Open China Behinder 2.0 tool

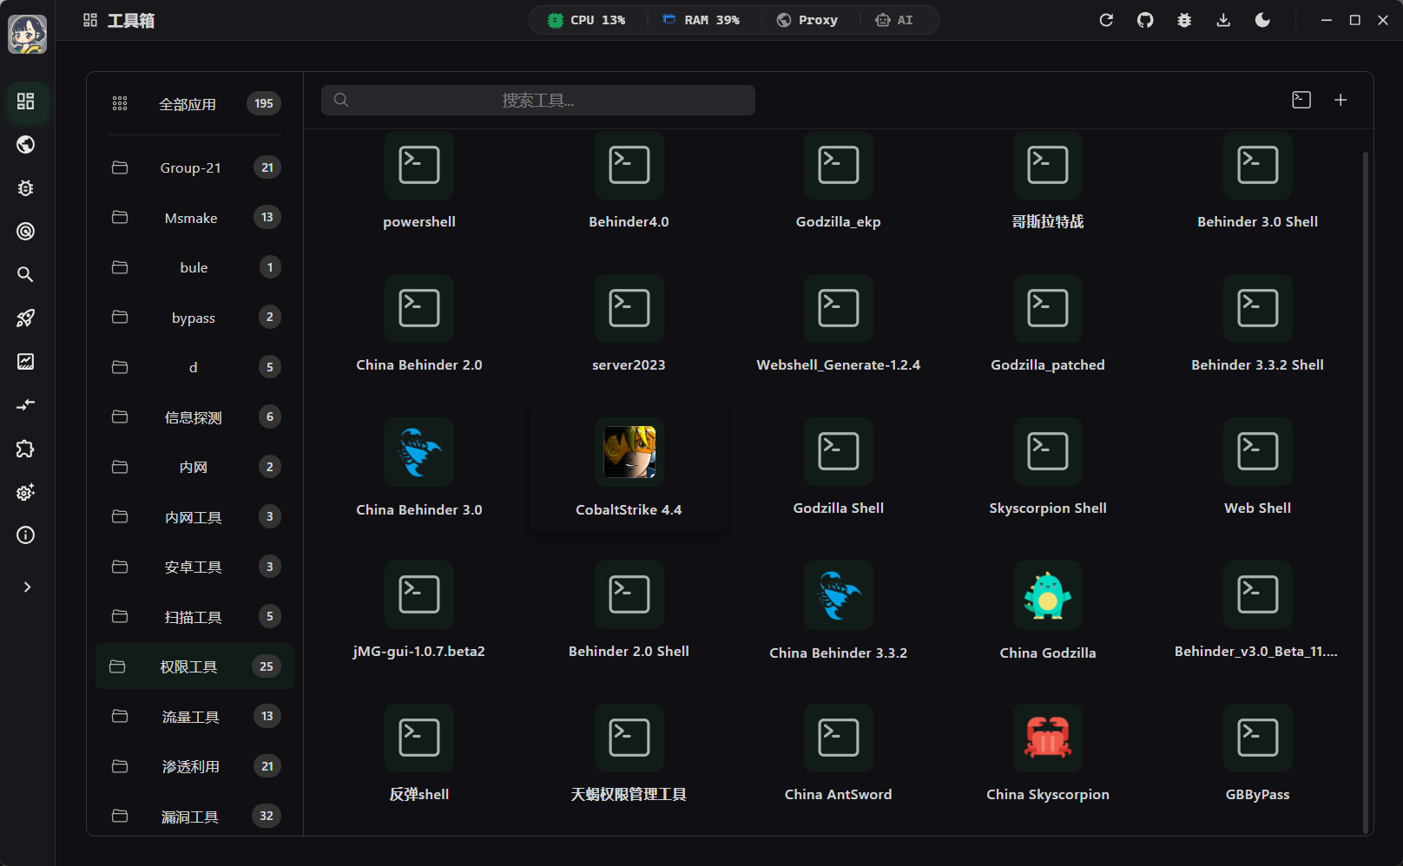[x=419, y=325]
